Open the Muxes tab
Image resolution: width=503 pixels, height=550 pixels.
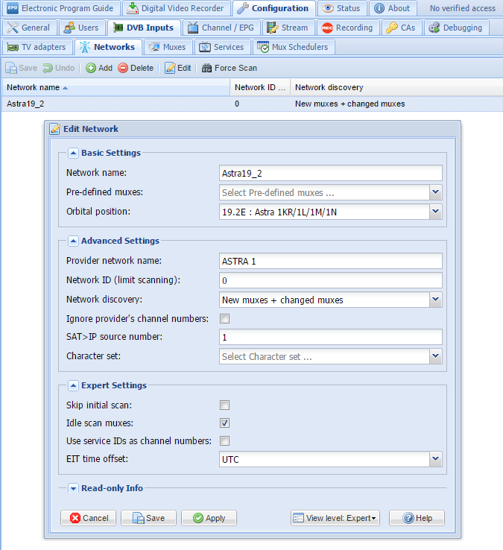168,47
